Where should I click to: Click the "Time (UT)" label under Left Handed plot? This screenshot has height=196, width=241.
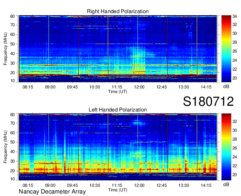click(x=118, y=190)
